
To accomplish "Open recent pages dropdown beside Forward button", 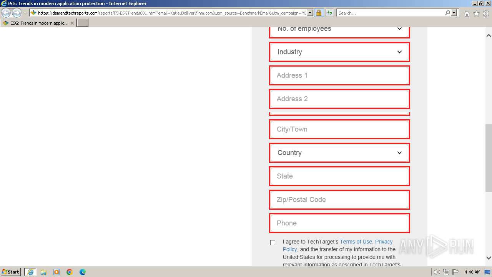I will coord(25,13).
